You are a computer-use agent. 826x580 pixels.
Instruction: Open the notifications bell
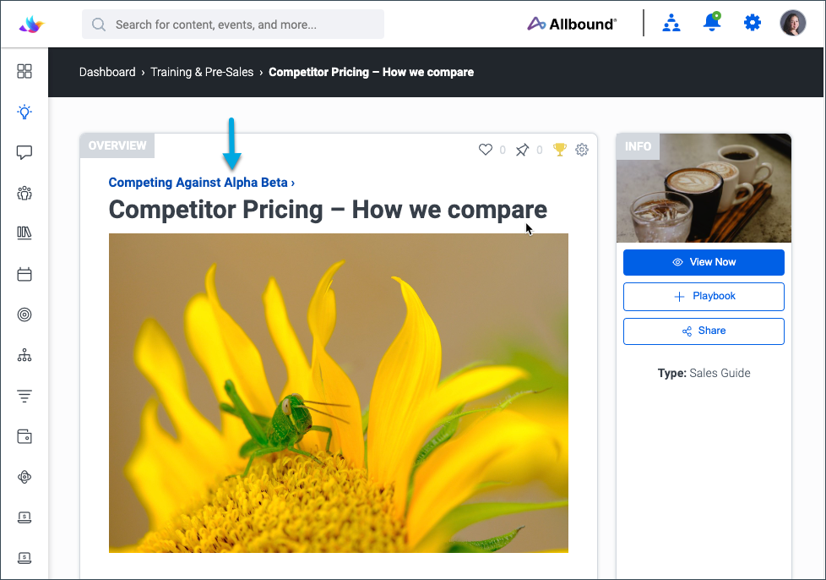click(712, 23)
